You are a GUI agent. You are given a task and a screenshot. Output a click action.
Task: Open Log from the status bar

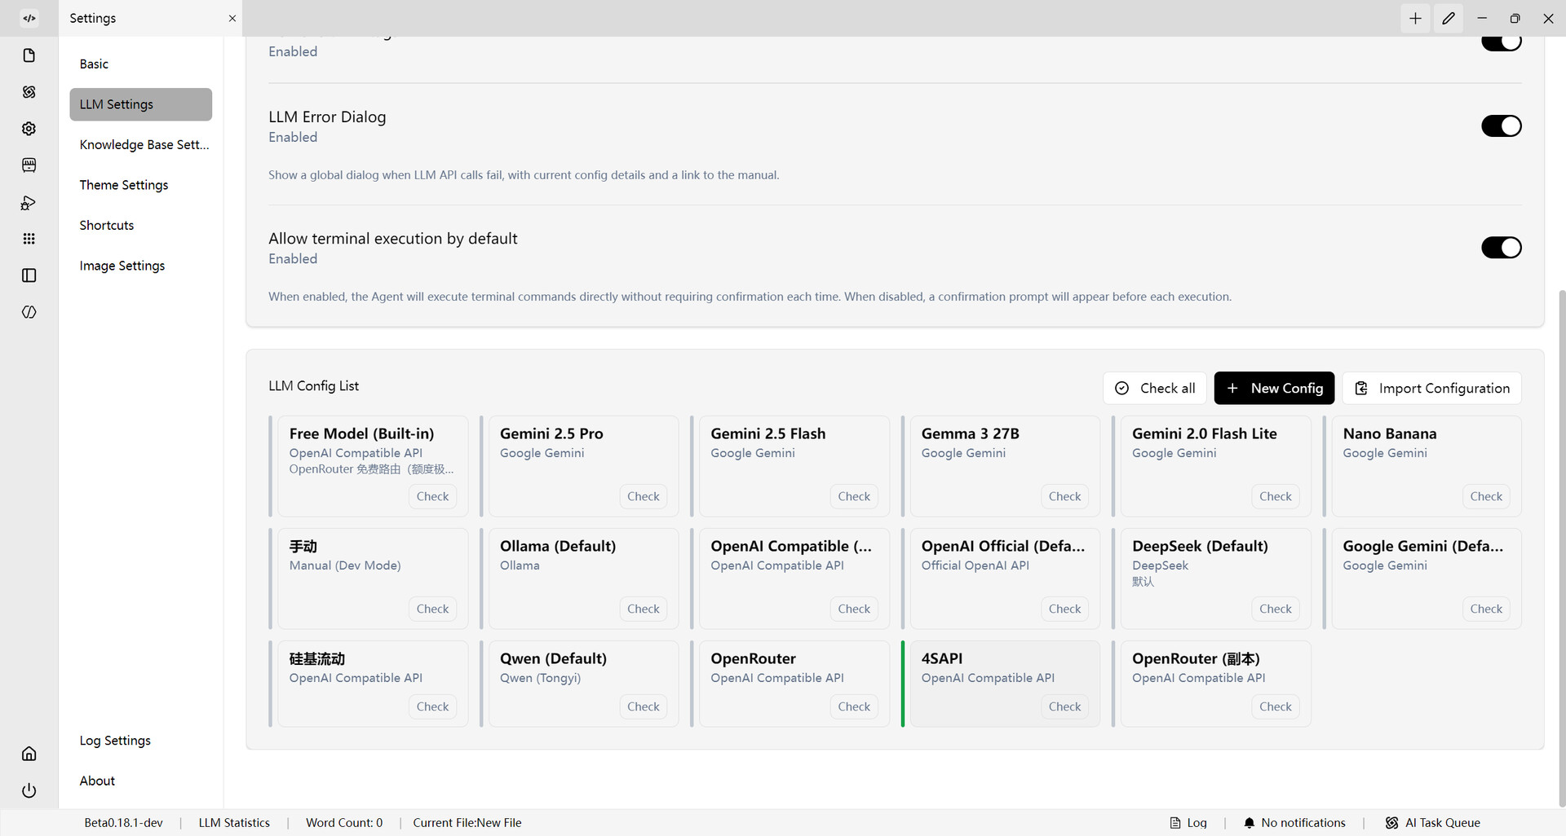coord(1188,823)
